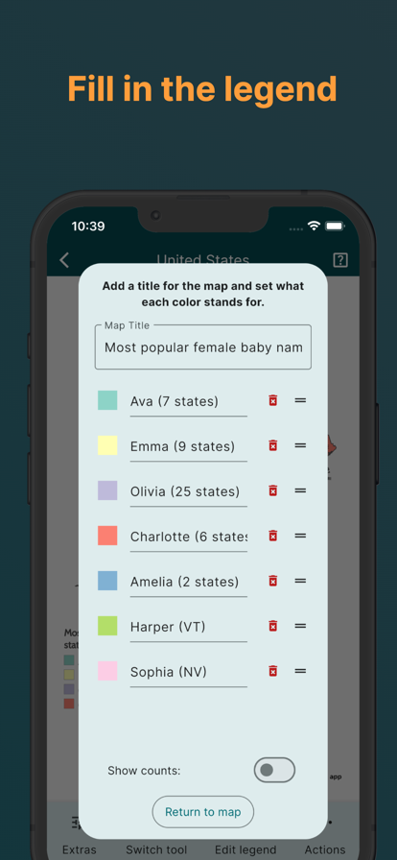Delete the Ava (7 states) legend entry
The image size is (397, 860).
(x=272, y=400)
